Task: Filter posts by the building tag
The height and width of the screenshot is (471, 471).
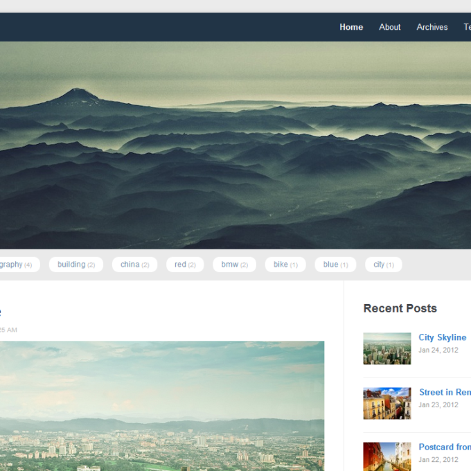Action: [76, 265]
